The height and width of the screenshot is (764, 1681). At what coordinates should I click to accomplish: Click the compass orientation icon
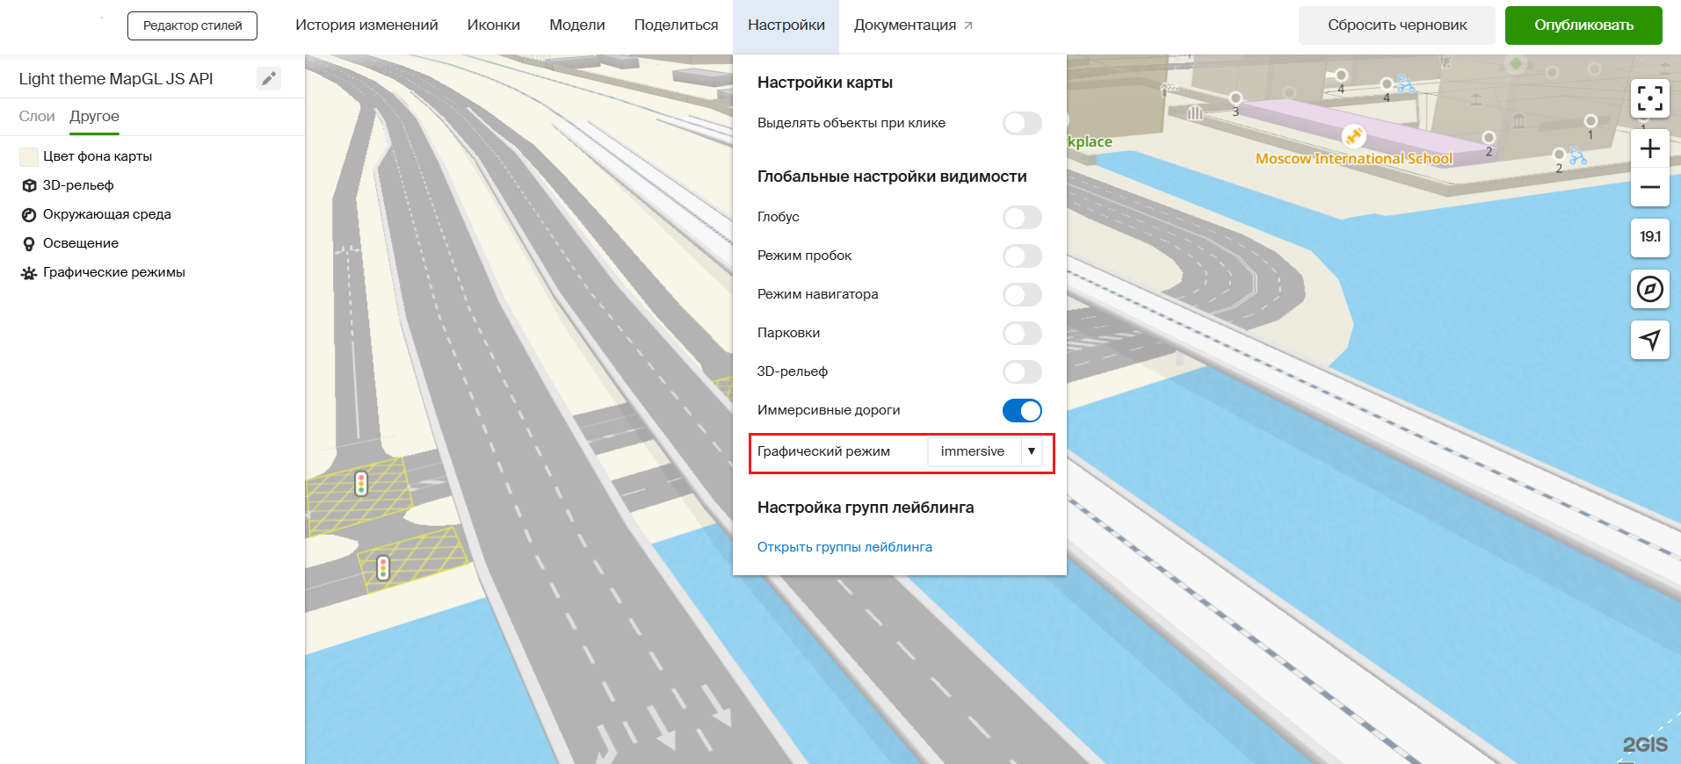(1649, 289)
